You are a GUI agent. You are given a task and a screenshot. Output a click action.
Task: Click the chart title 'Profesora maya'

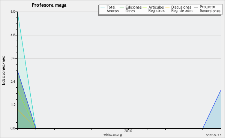49,5
